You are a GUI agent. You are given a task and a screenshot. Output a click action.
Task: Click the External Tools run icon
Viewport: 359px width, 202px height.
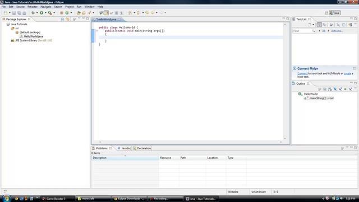50,13
